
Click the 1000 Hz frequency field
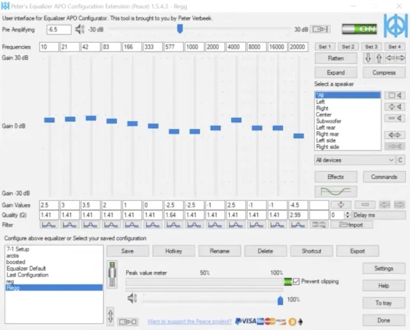[x=194, y=47]
